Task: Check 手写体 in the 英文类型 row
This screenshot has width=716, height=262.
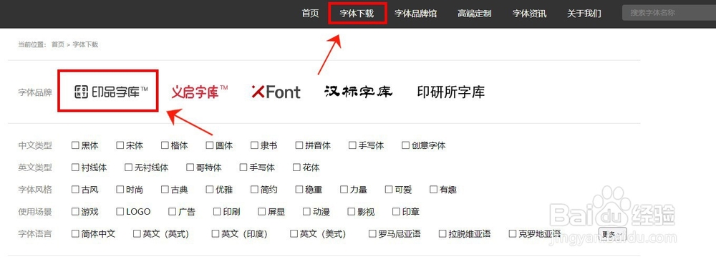Action: [x=243, y=168]
